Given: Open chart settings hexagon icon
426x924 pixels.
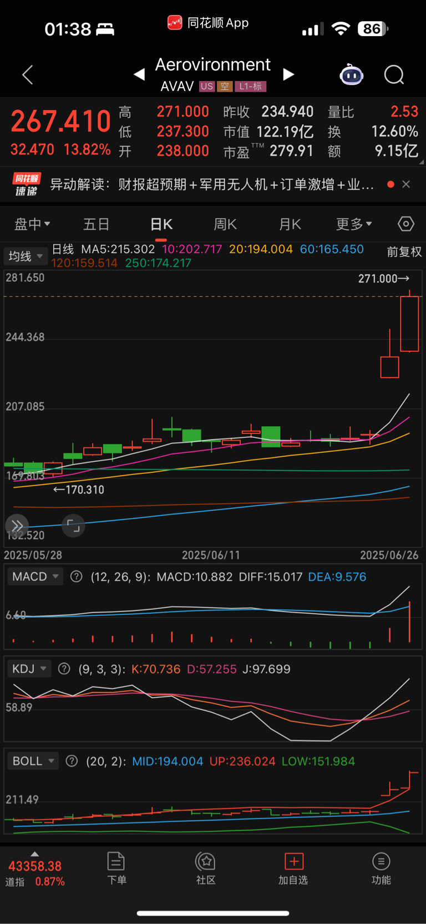Looking at the screenshot, I should (406, 224).
